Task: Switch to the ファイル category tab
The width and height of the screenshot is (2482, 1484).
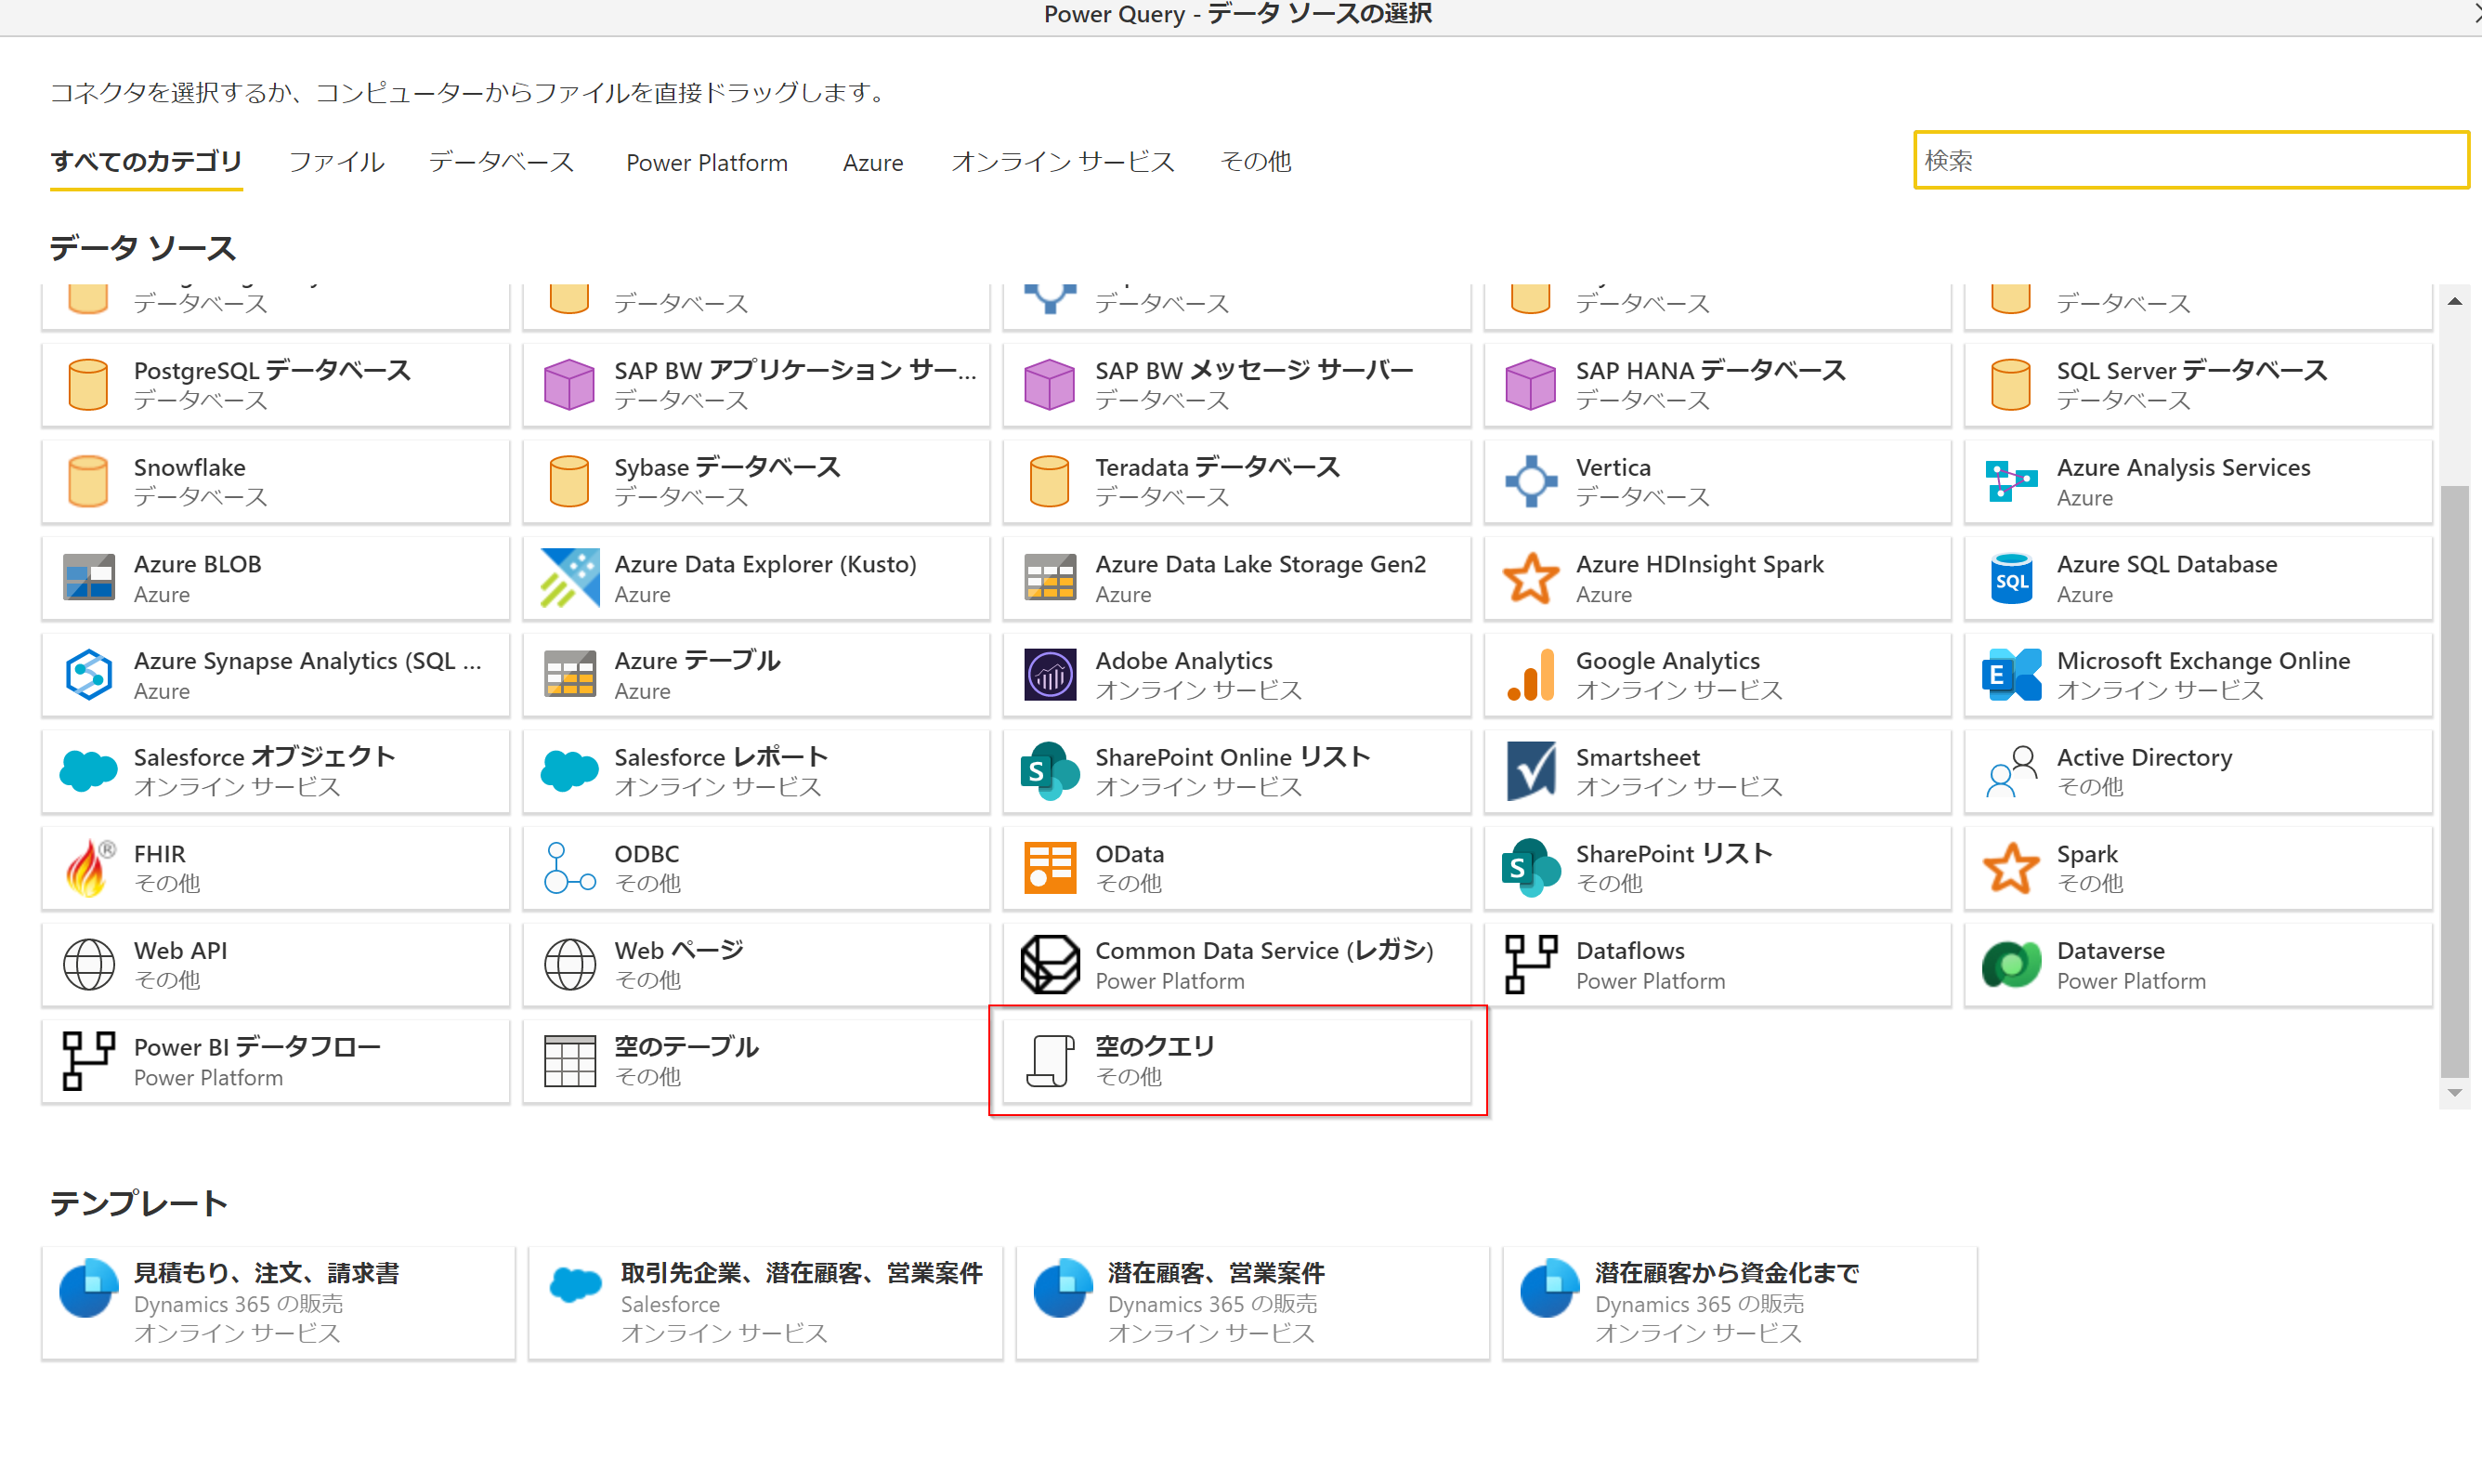Action: pos(336,162)
